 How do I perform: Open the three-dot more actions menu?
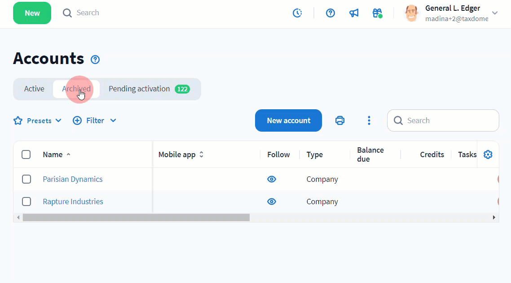369,120
